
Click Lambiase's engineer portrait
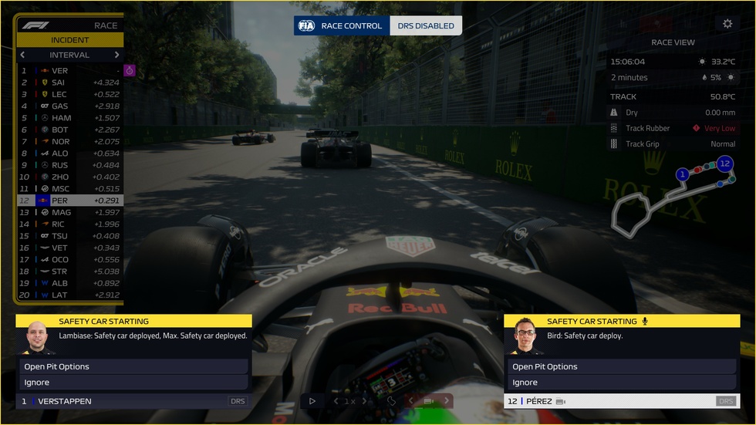37,337
